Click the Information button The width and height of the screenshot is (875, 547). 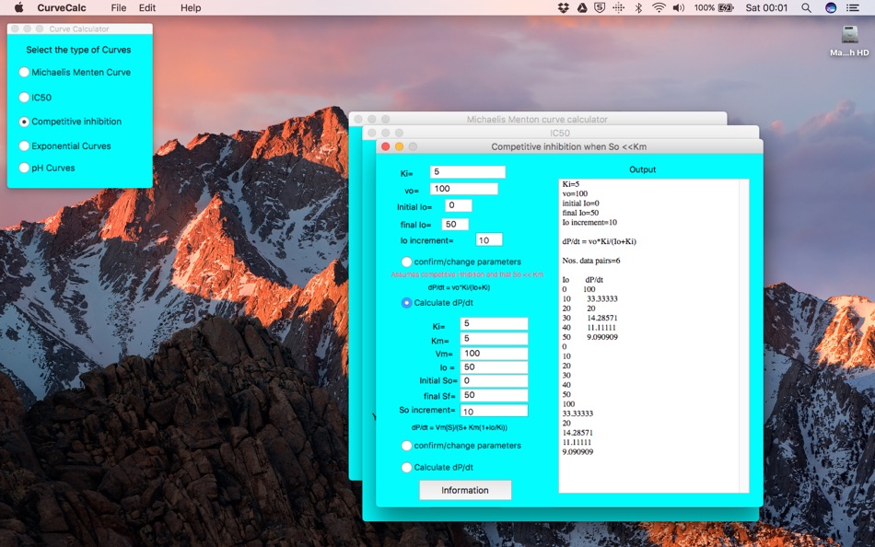[465, 490]
